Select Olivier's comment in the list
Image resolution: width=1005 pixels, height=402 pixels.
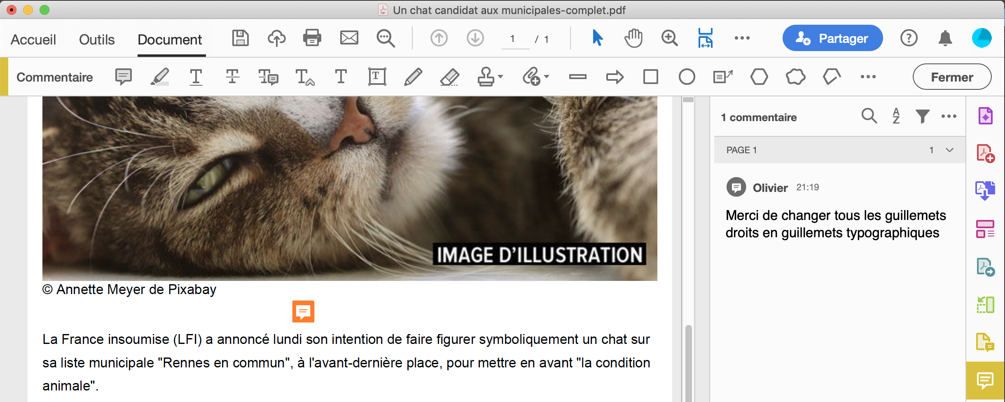point(839,209)
